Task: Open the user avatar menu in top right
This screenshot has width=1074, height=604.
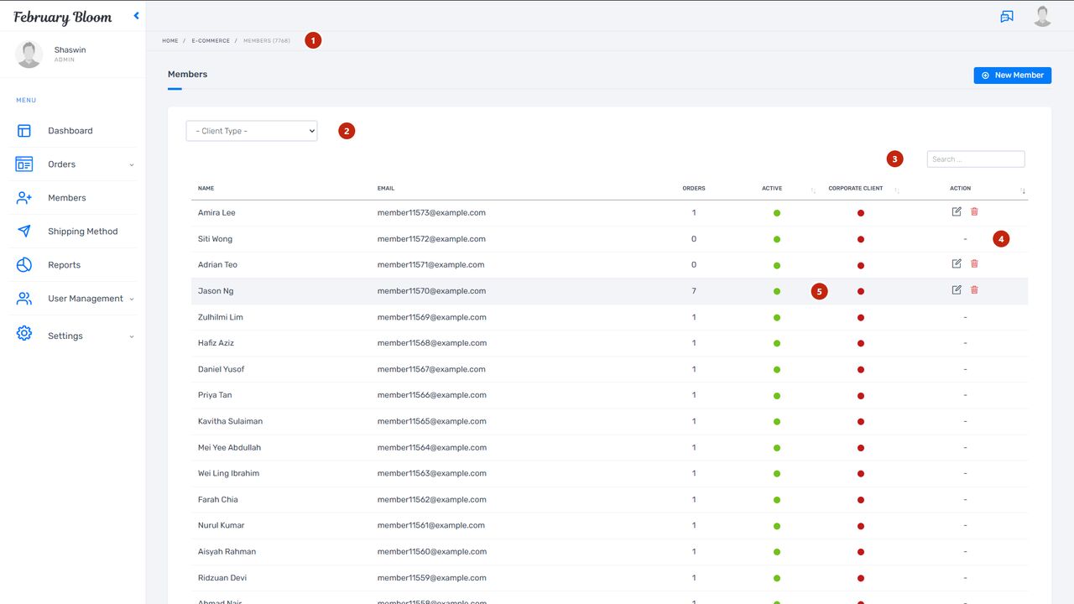Action: [x=1042, y=16]
